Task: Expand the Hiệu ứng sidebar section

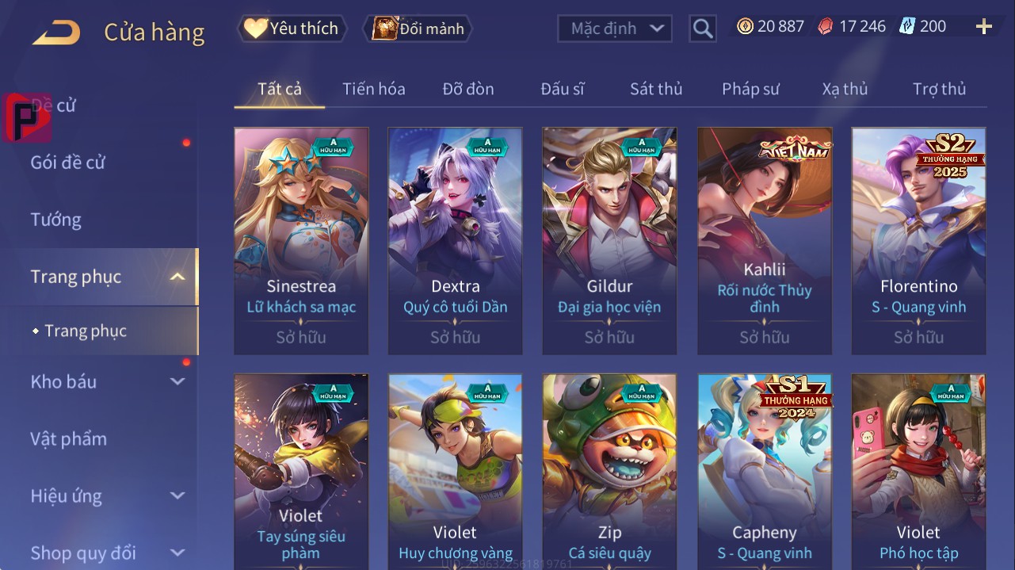Action: tap(177, 495)
